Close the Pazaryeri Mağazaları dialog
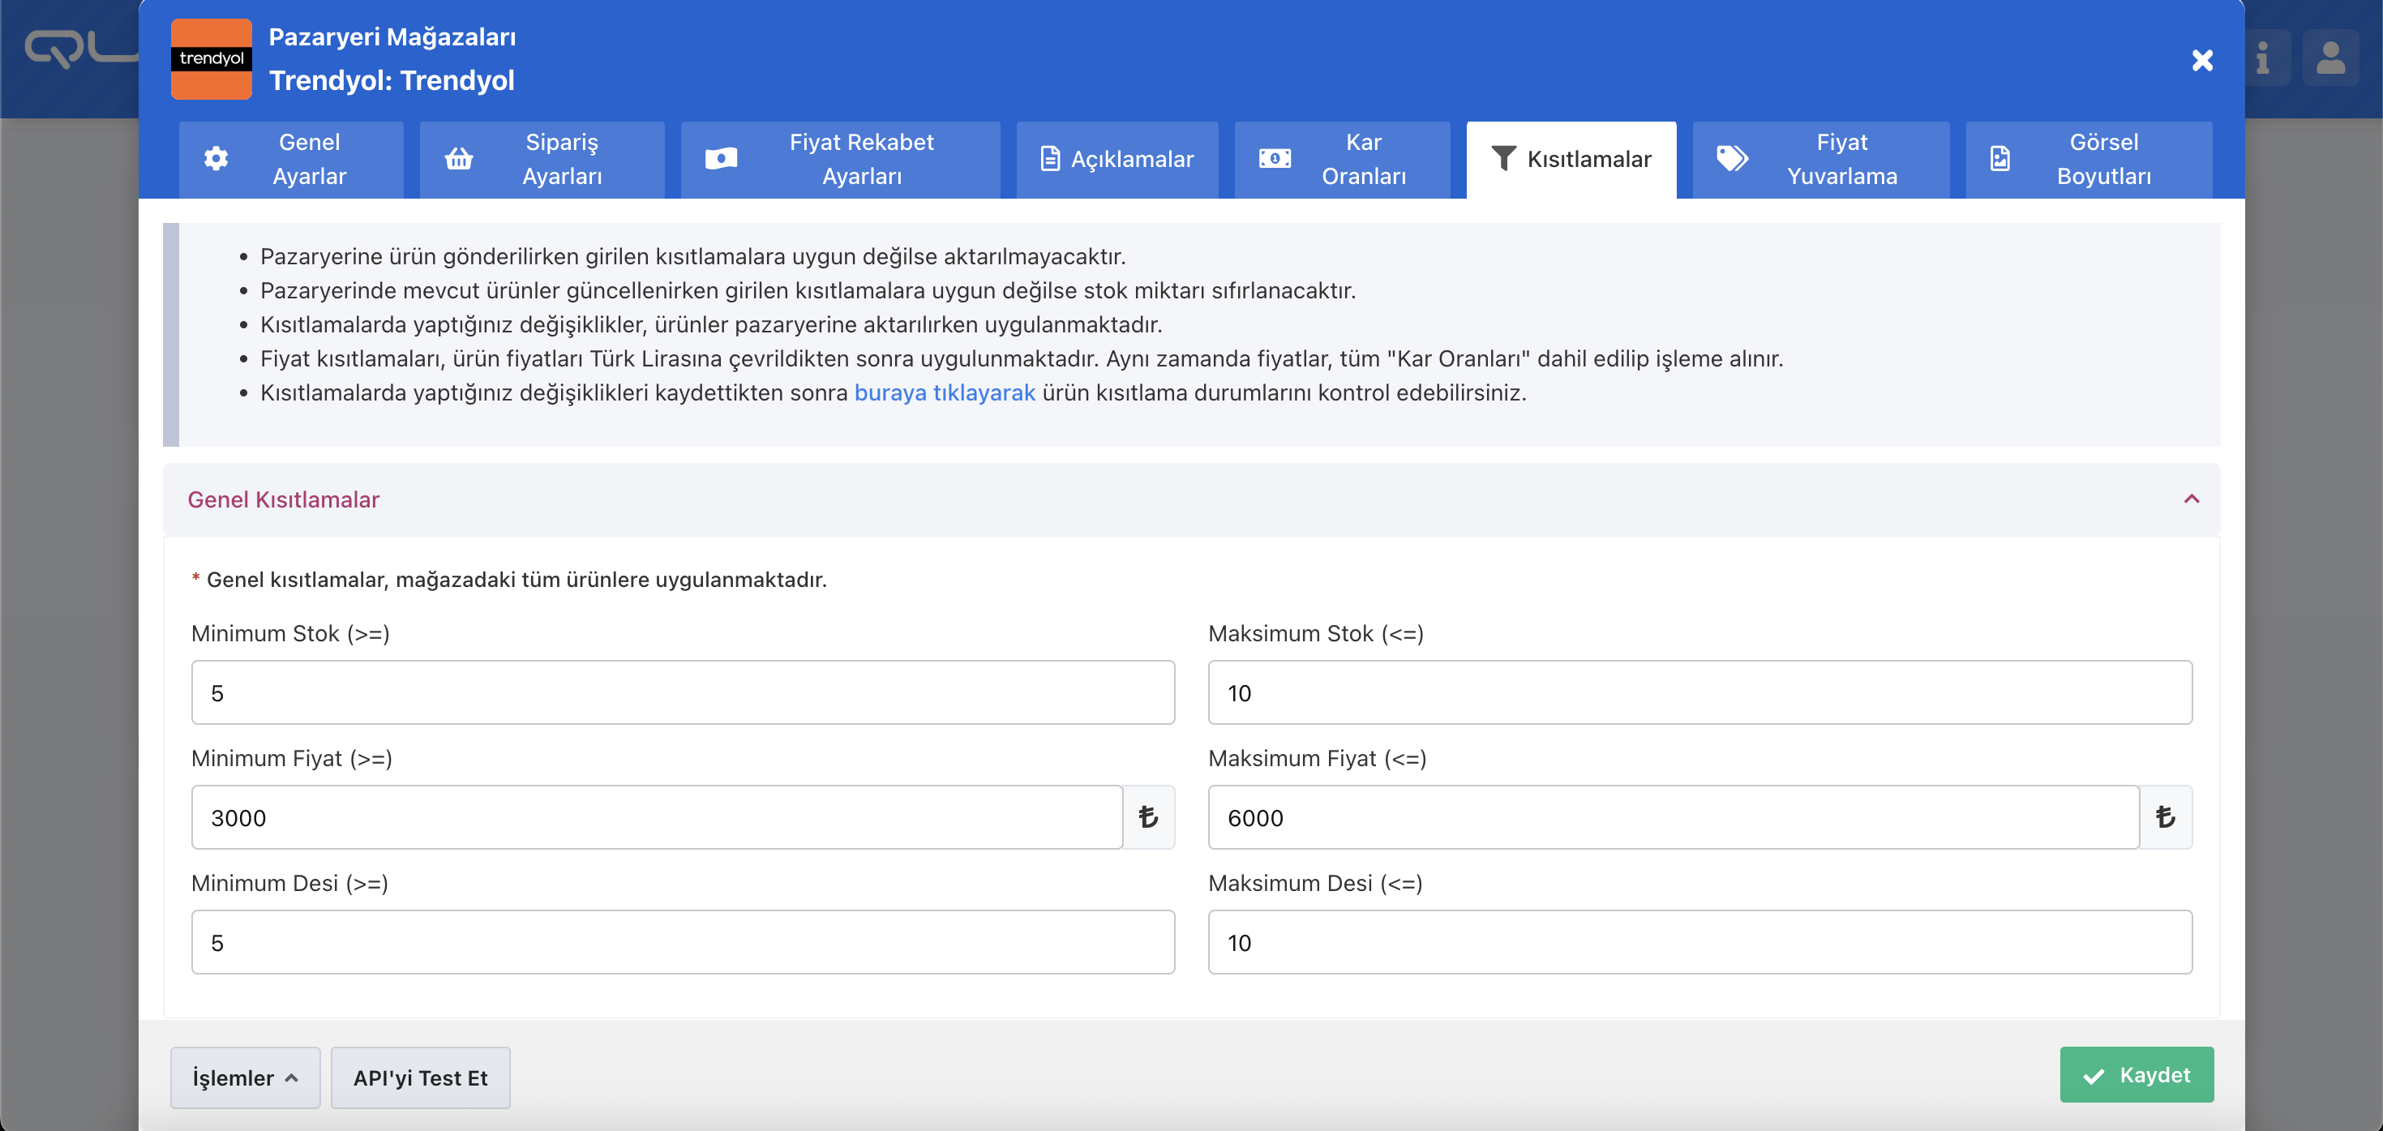The width and height of the screenshot is (2383, 1131). point(2201,60)
